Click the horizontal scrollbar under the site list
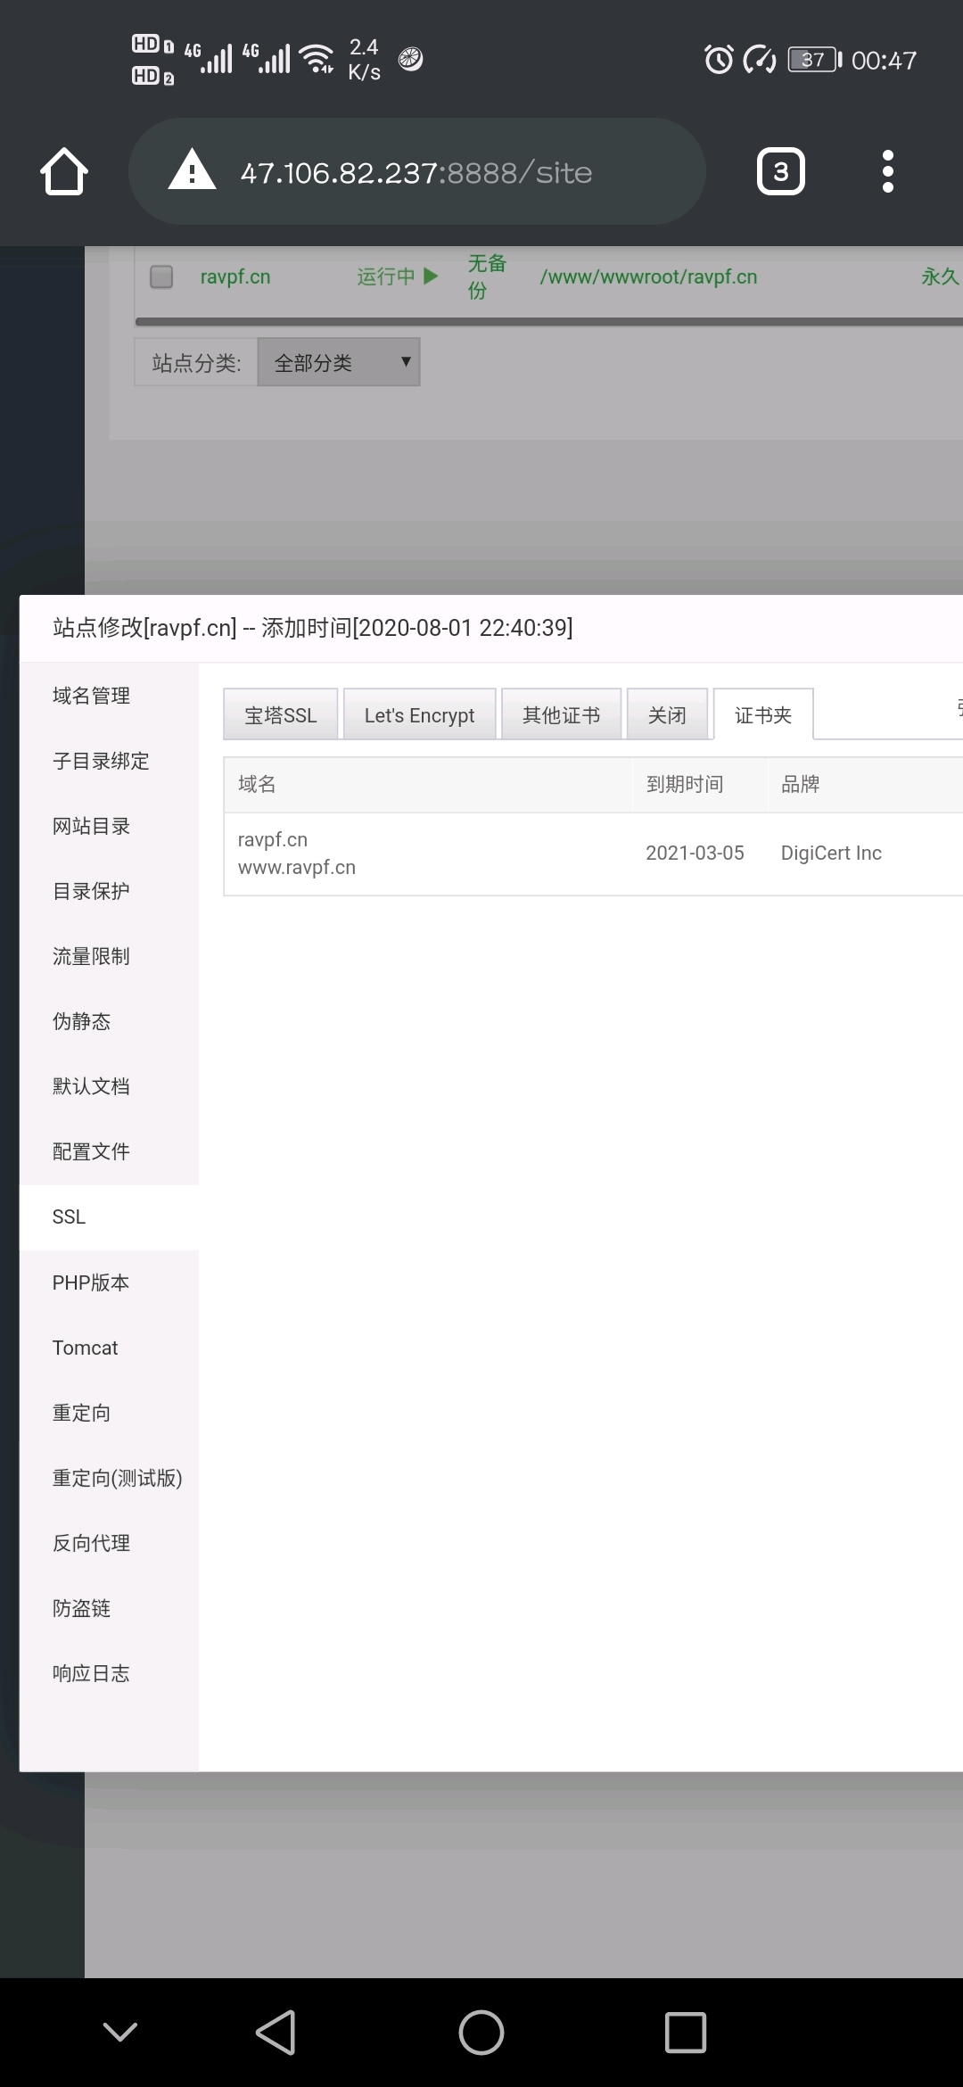 point(548,322)
